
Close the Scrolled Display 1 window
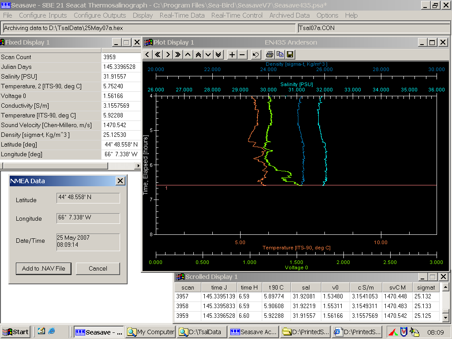pos(443,277)
